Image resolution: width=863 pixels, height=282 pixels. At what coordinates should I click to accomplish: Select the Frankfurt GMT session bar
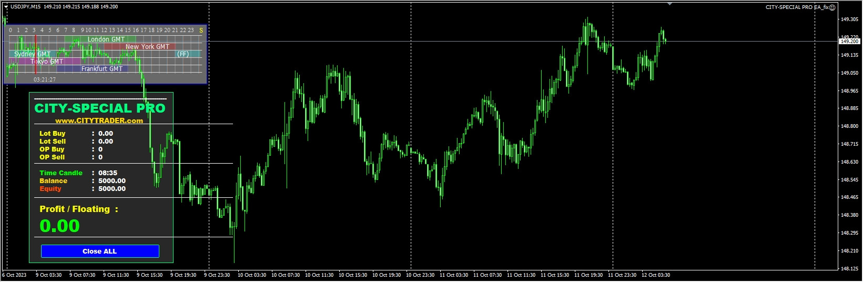[92, 69]
